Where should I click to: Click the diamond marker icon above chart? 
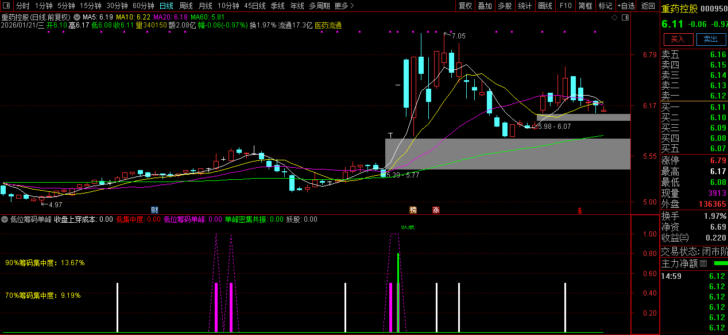click(x=614, y=18)
